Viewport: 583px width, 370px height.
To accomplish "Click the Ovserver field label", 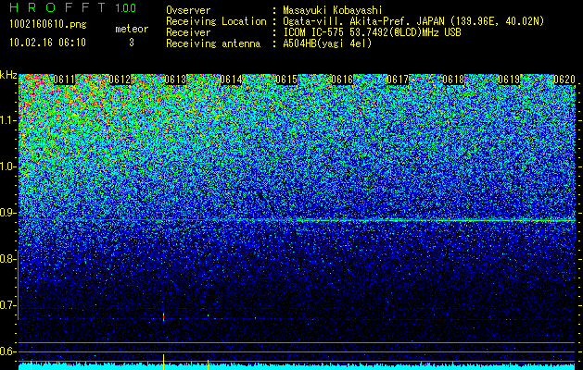I will click(188, 10).
